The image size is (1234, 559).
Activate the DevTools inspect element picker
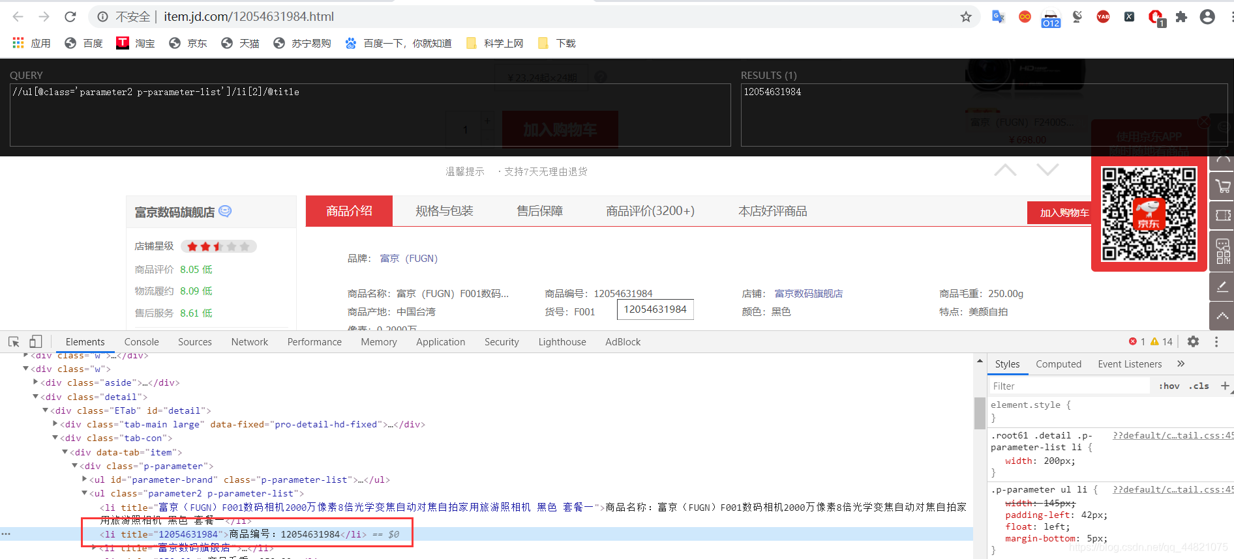click(14, 341)
